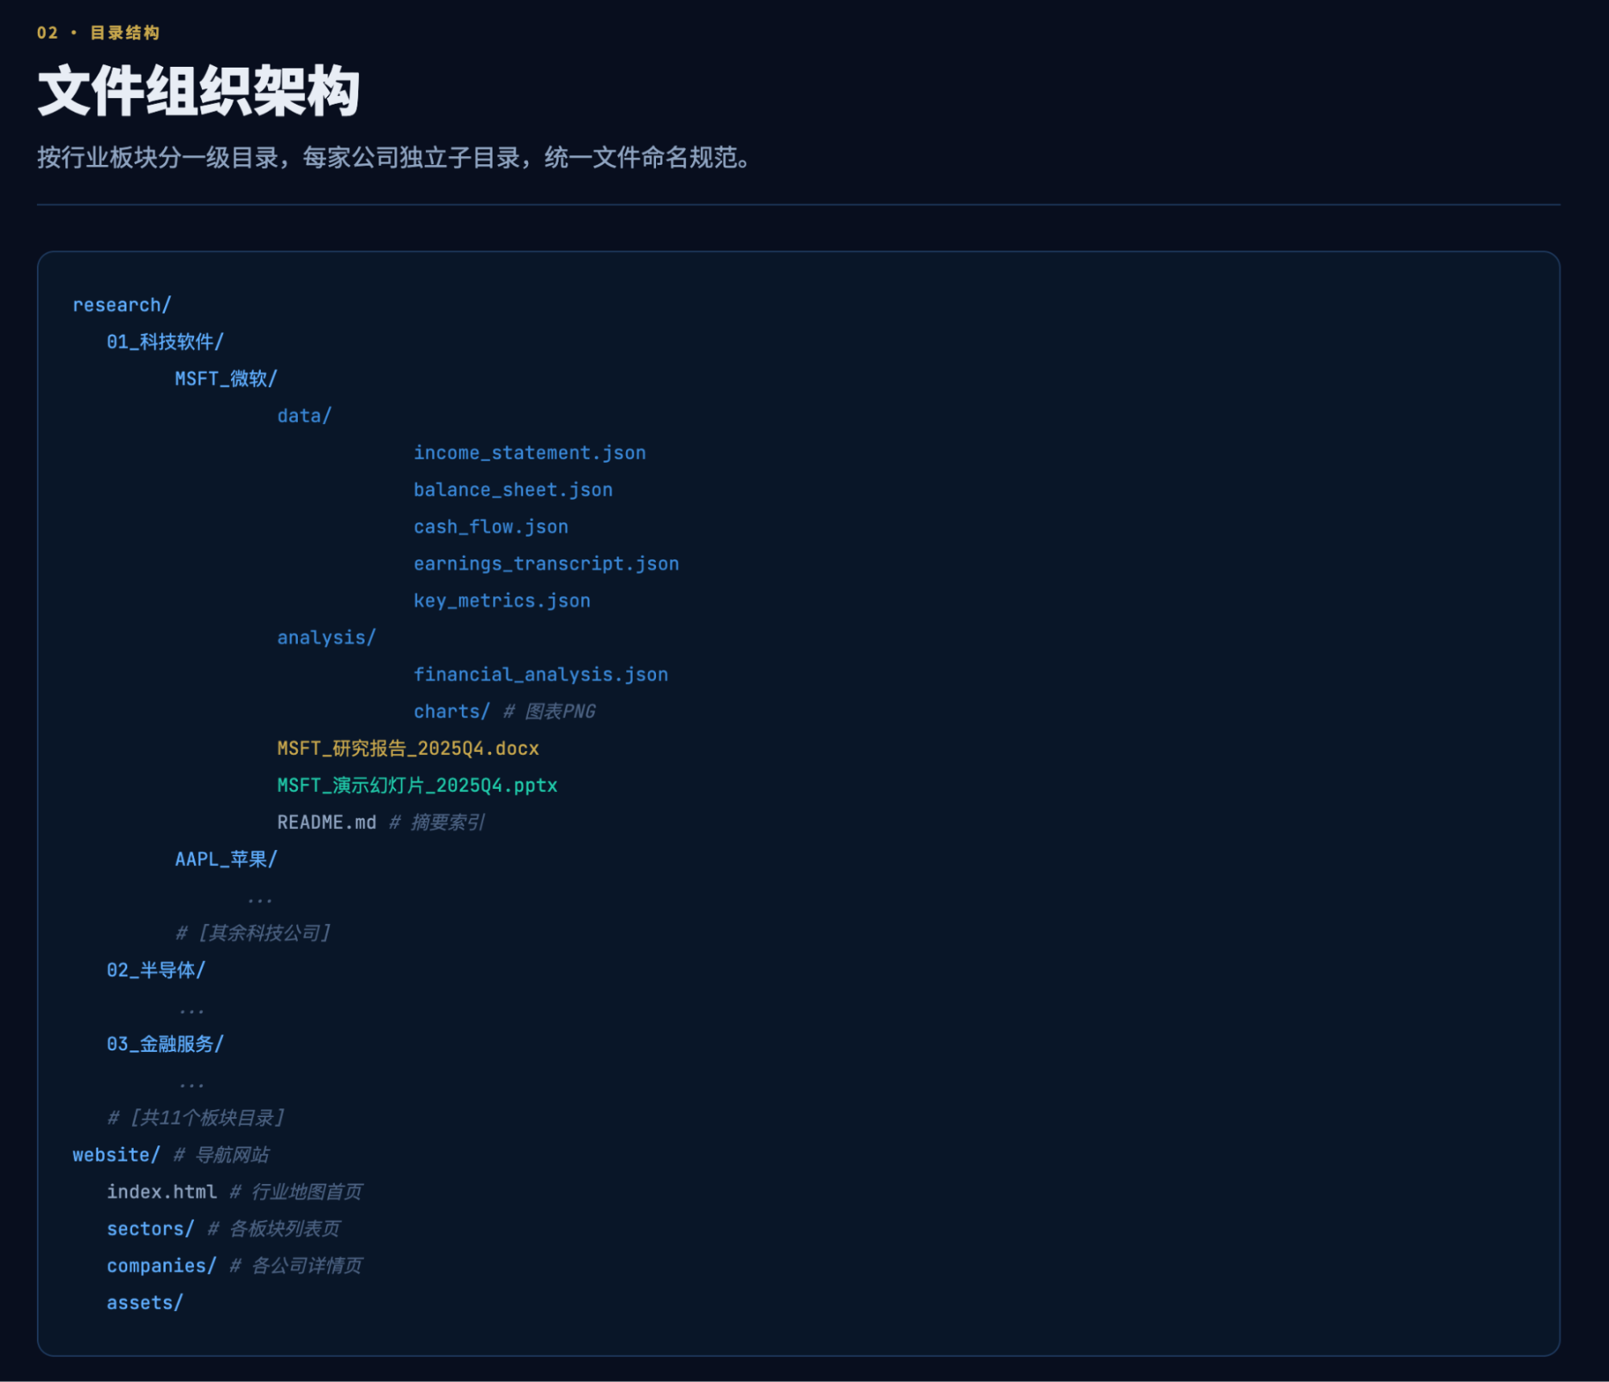Click the 文件组织架构 heading

click(199, 92)
